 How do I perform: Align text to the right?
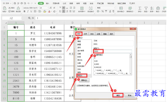(67, 11)
